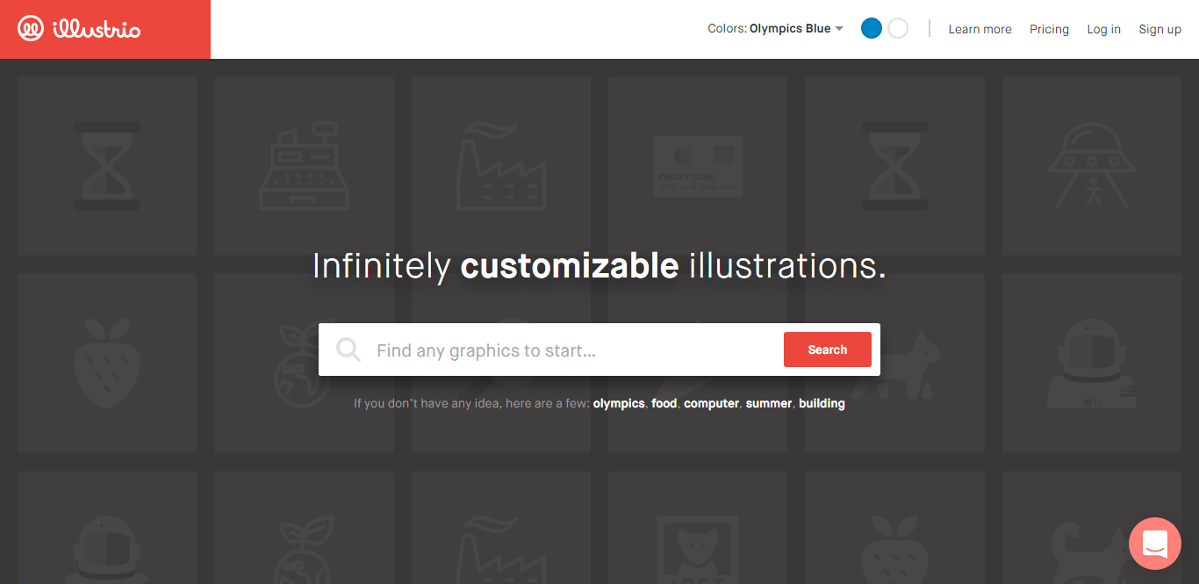Open the Learn more page
1199x584 pixels.
[x=980, y=29]
